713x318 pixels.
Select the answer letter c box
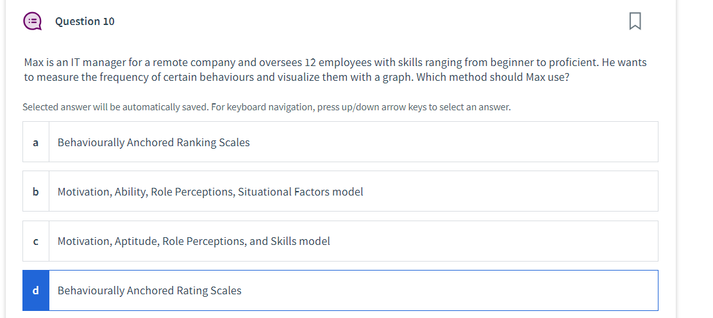[36, 241]
